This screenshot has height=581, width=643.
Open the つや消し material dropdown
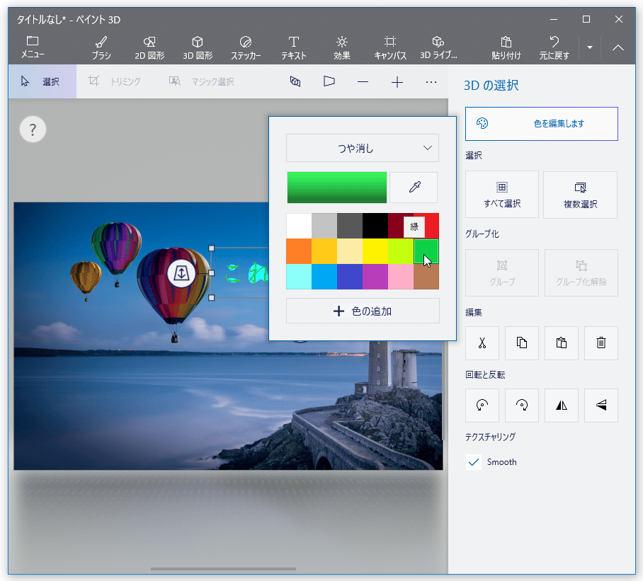[363, 148]
